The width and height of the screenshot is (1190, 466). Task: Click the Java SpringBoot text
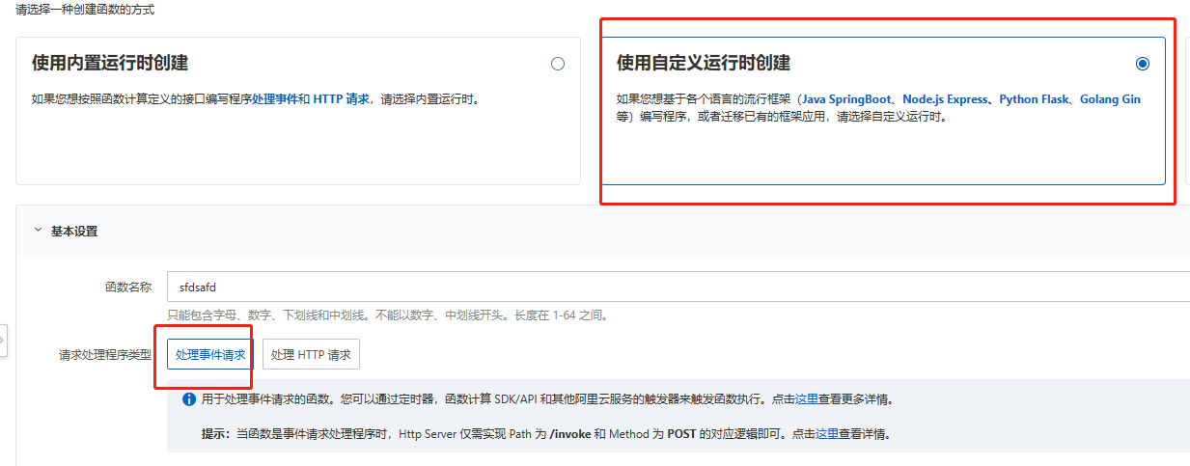846,99
